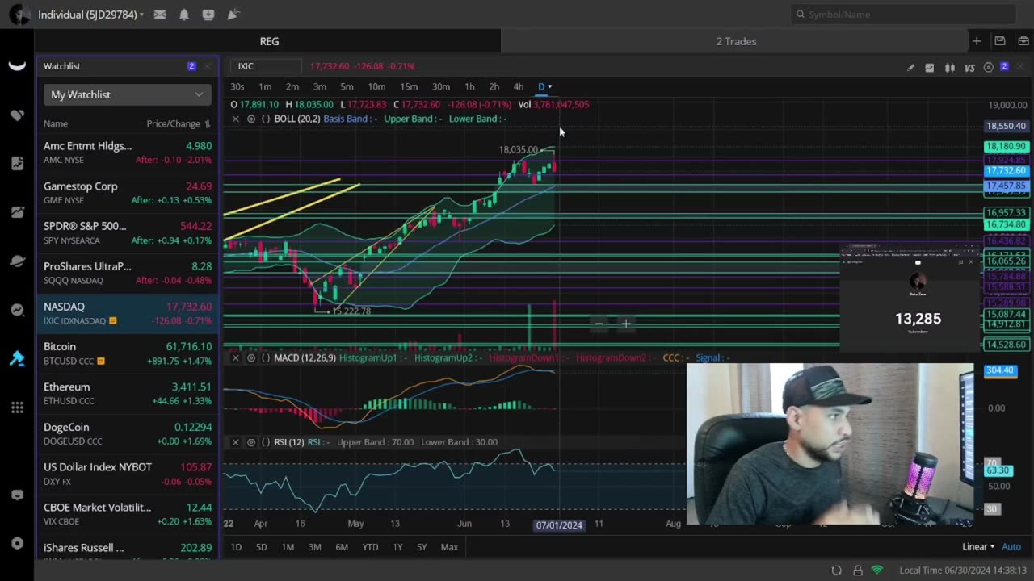Open the planet explore icon in sidebar

pos(17,261)
